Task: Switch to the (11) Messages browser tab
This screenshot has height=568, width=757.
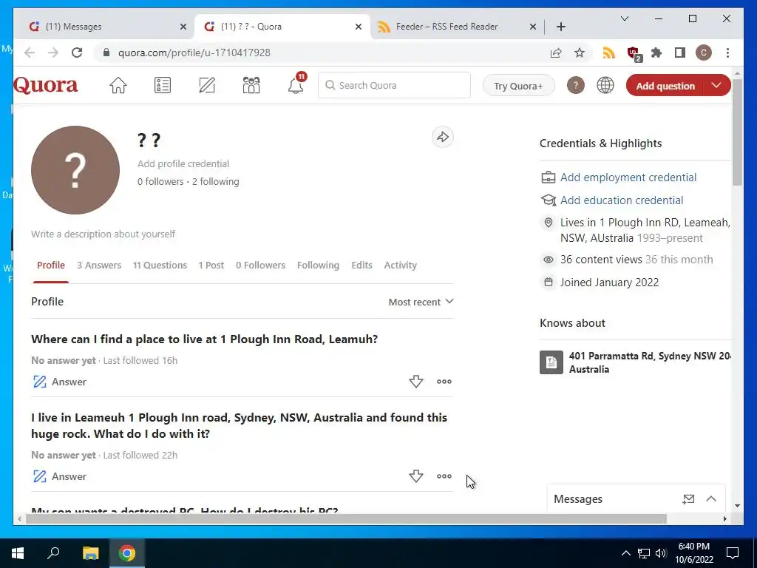Action: 103,27
